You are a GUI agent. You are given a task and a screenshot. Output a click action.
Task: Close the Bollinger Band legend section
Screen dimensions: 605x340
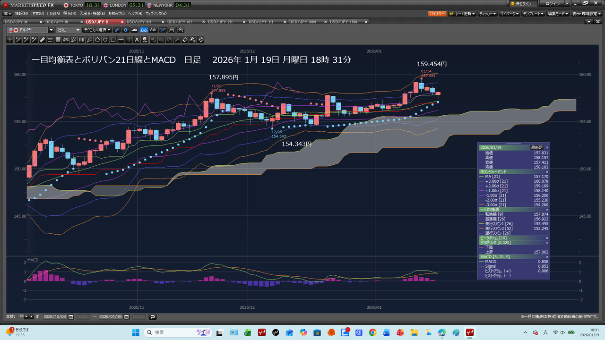(x=547, y=172)
